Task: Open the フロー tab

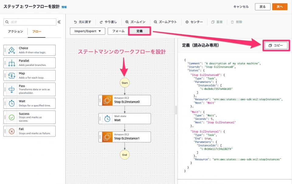Action: point(37,31)
